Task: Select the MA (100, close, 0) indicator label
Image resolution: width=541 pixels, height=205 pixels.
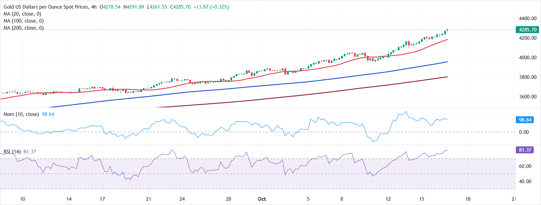Action: point(24,21)
